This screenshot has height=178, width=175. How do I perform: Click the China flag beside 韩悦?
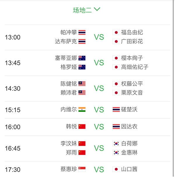(82, 126)
